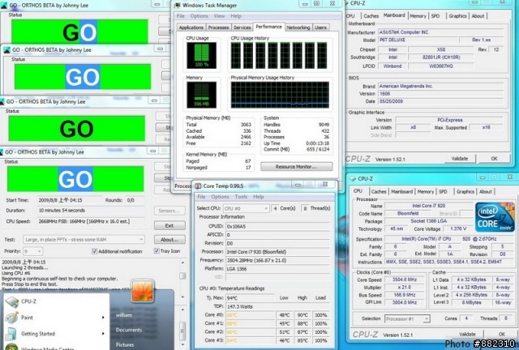The image size is (519, 350).
Task: Click the Duration 10 minutes 54 seconds field
Action: [91, 211]
